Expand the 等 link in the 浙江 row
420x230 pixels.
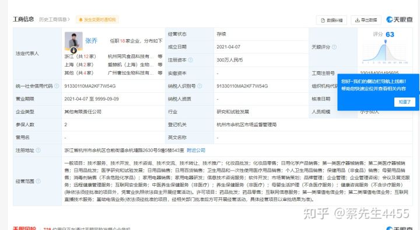[x=160, y=56]
